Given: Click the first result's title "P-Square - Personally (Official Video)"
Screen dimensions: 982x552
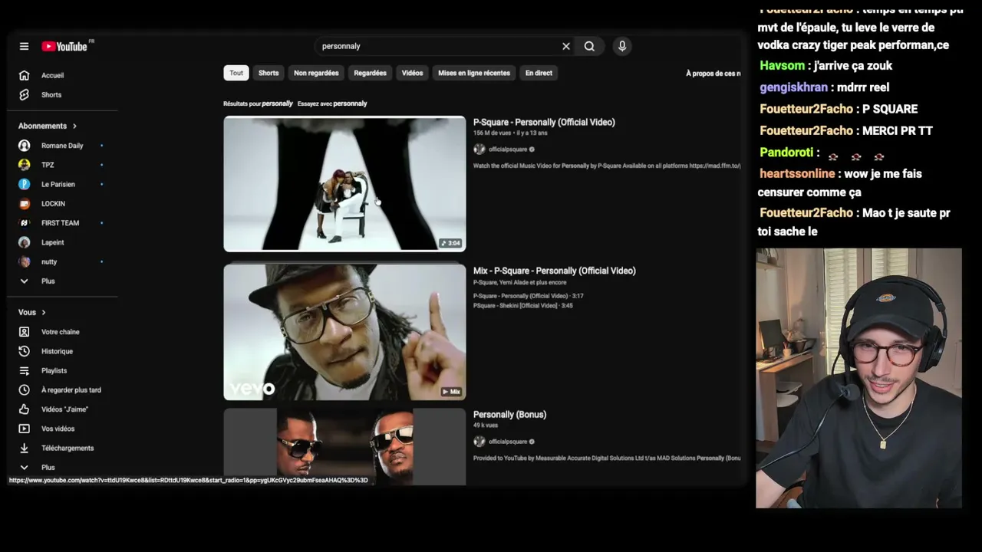Looking at the screenshot, I should tap(544, 122).
